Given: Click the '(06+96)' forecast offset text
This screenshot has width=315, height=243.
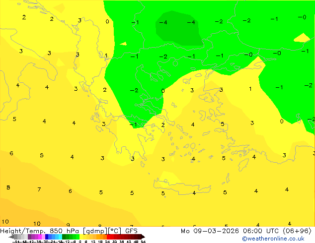Looking at the screenshot, I should point(297,231).
